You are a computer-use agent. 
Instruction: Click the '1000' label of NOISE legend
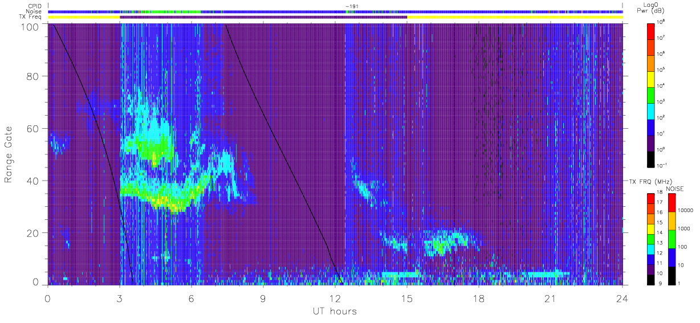683,230
